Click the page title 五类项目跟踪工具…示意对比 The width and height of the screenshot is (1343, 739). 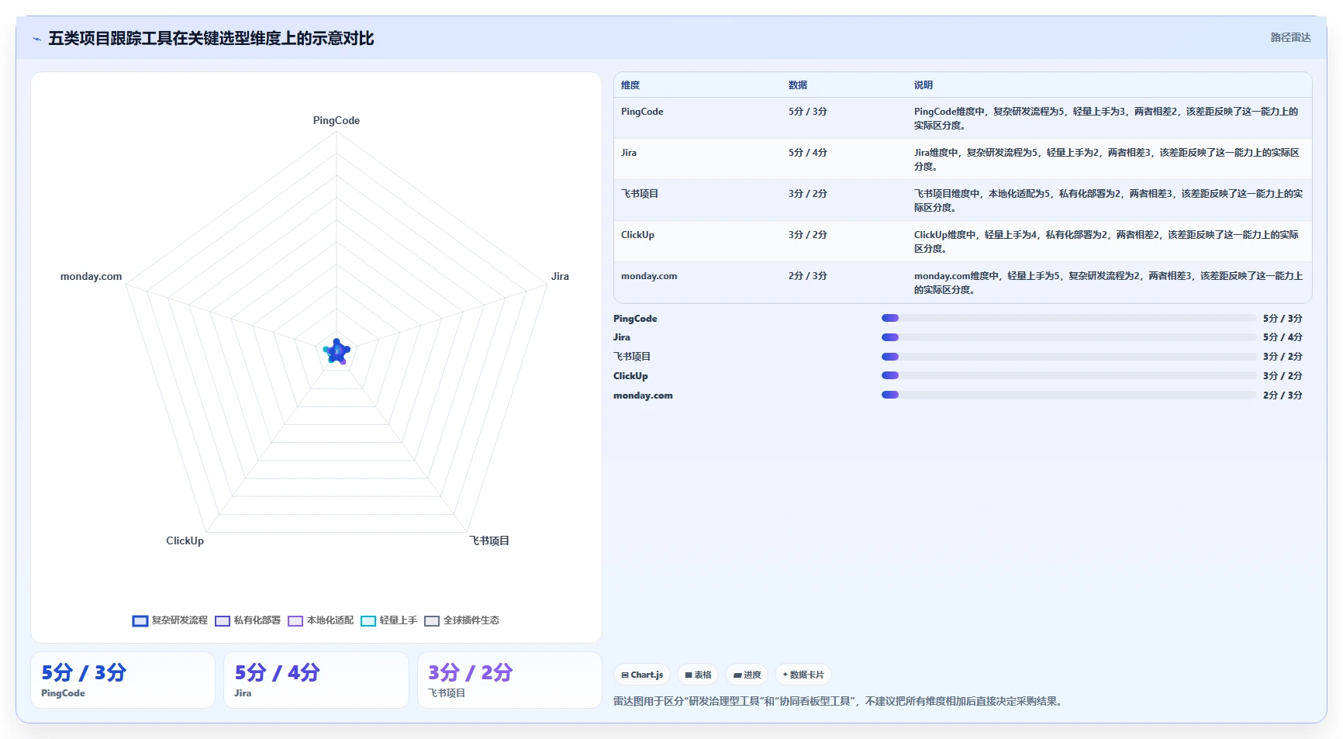211,39
